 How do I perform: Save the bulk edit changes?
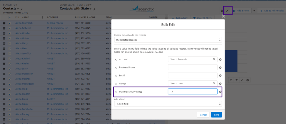click(x=216, y=115)
